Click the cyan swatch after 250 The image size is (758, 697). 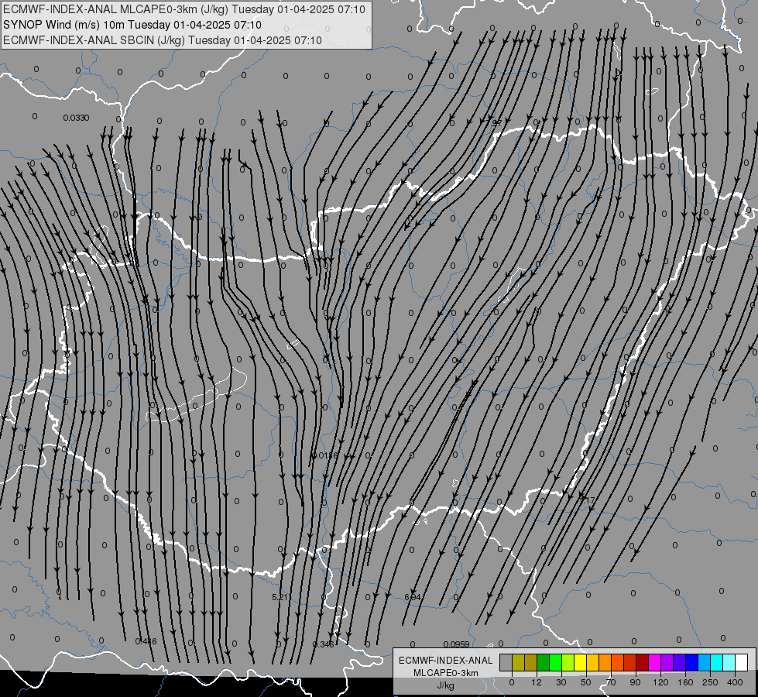click(716, 662)
